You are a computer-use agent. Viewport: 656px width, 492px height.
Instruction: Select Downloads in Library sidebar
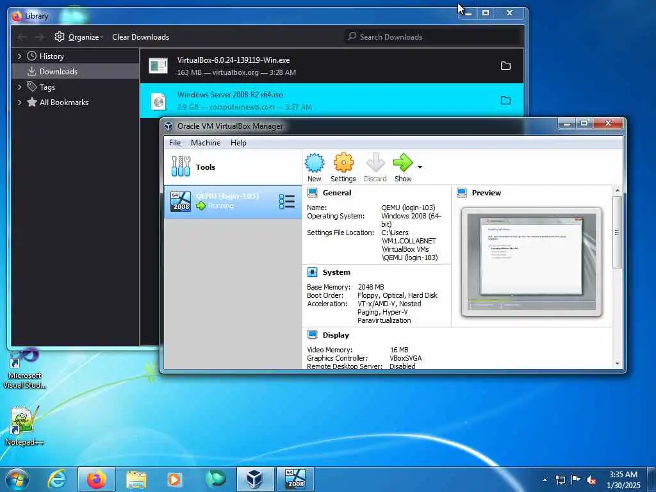click(x=76, y=72)
